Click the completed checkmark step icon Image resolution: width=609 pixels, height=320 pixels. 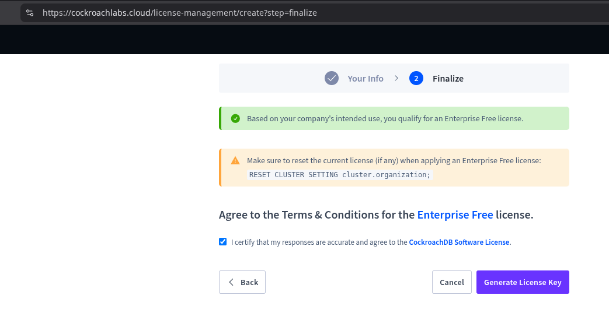pyautogui.click(x=331, y=78)
